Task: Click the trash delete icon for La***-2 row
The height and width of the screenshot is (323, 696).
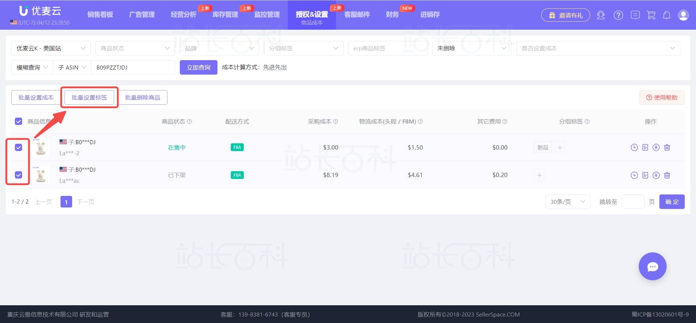Action: 667,147
